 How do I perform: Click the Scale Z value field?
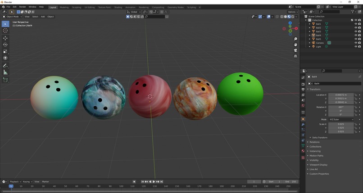point(341,131)
